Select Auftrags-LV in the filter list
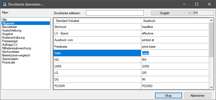This screenshot has height=100, width=216. coord(26,45)
